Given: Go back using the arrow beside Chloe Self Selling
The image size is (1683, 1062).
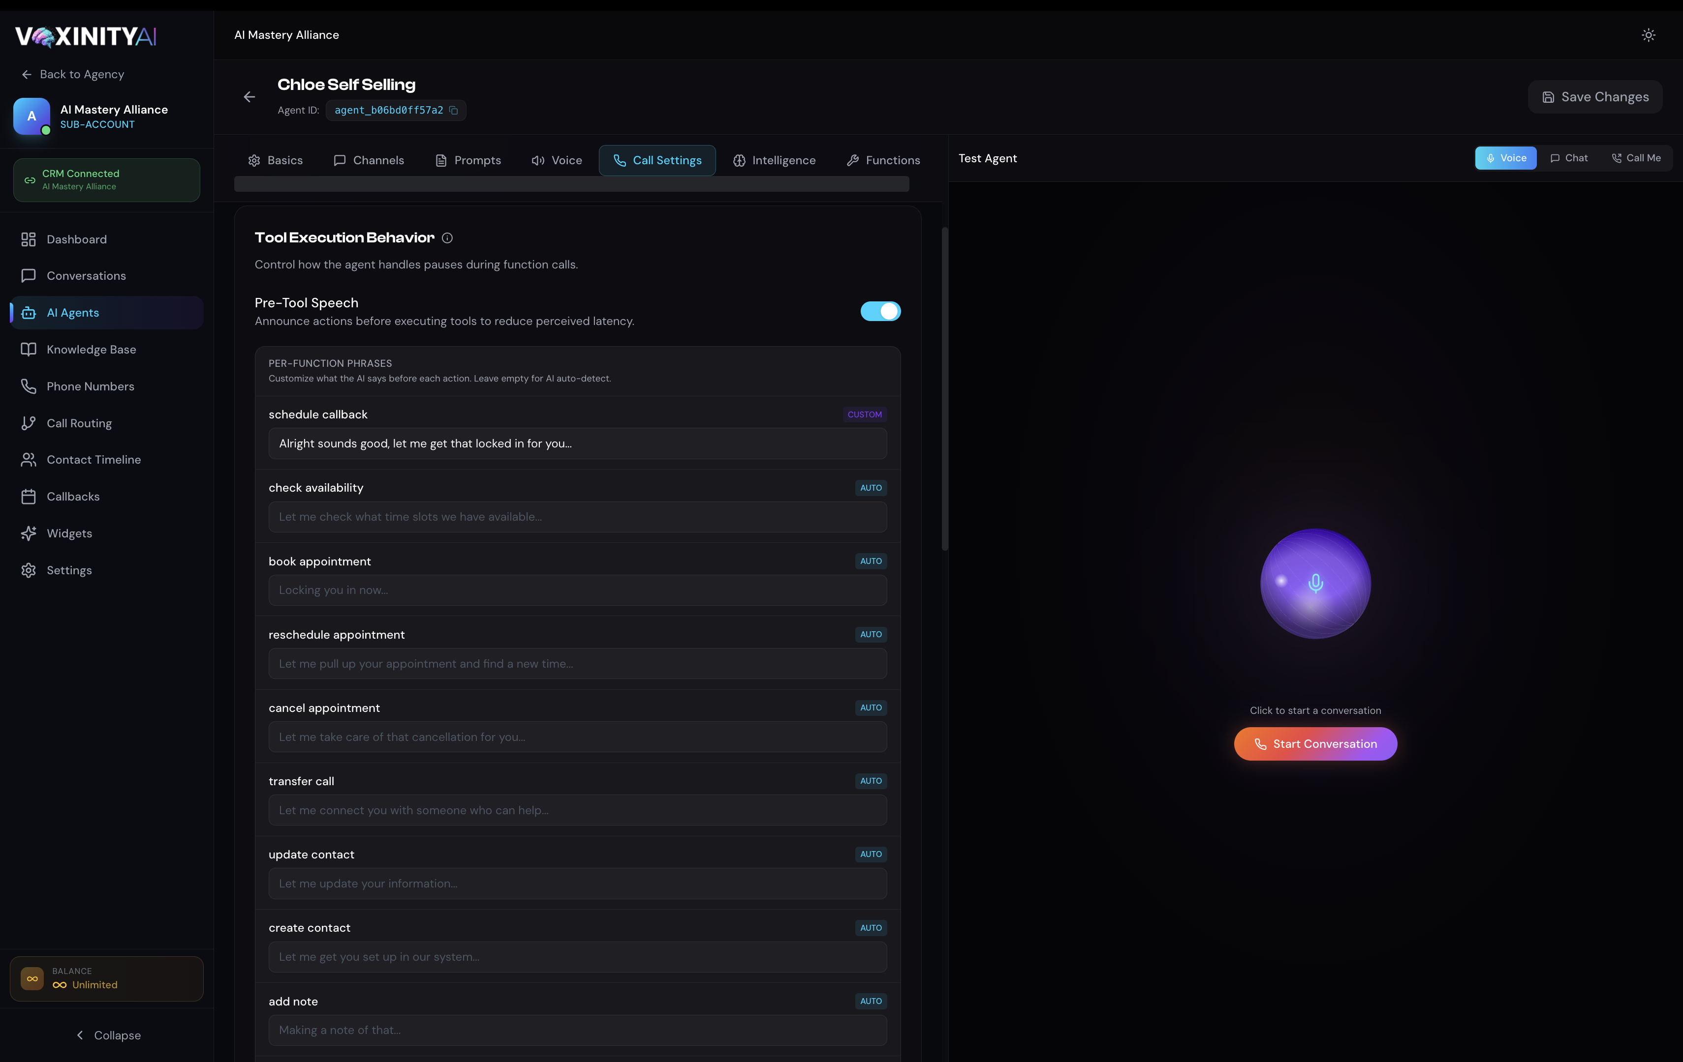Looking at the screenshot, I should [249, 97].
